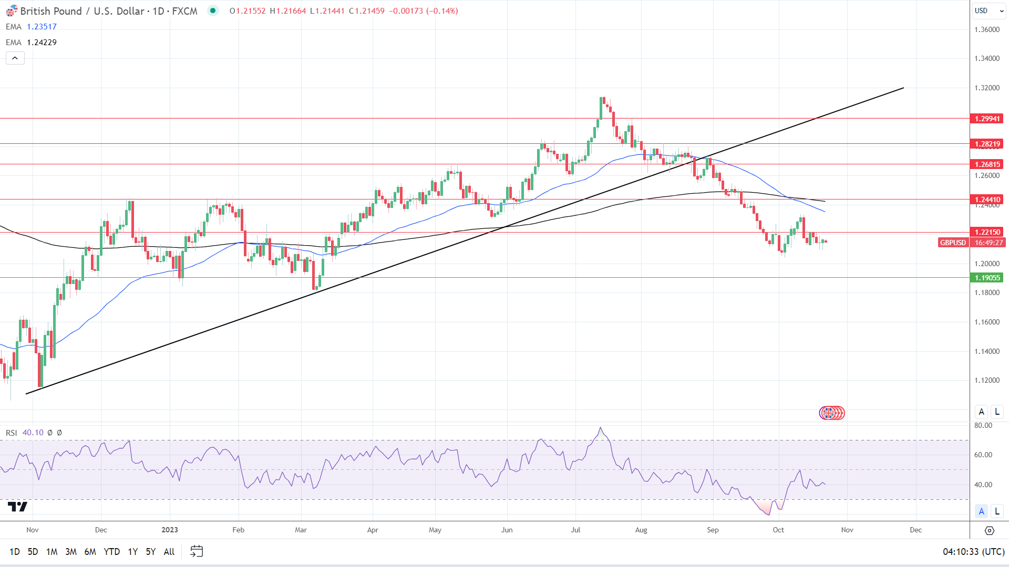Image resolution: width=1009 pixels, height=567 pixels.
Task: Click the RSI 40.10 legend label
Action: pyautogui.click(x=25, y=433)
